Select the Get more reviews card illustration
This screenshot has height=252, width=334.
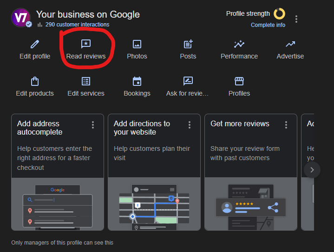[x=250, y=204]
